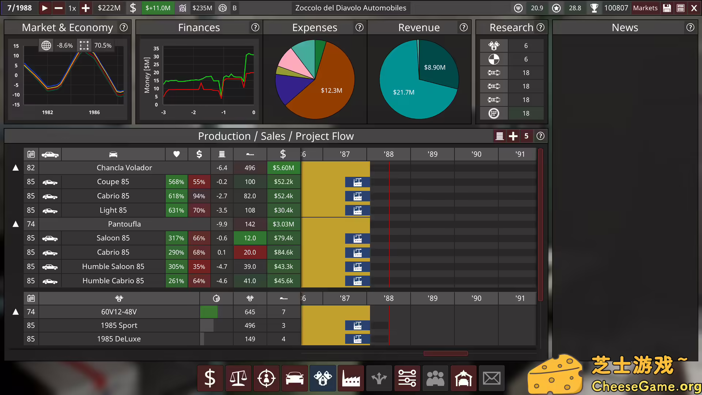This screenshot has width=702, height=395.
Task: Open the Markets menu in top bar
Action: pos(645,8)
